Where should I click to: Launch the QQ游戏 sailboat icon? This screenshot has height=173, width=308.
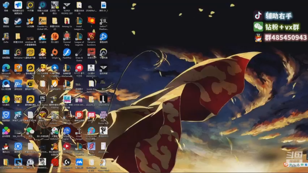(x=43, y=37)
